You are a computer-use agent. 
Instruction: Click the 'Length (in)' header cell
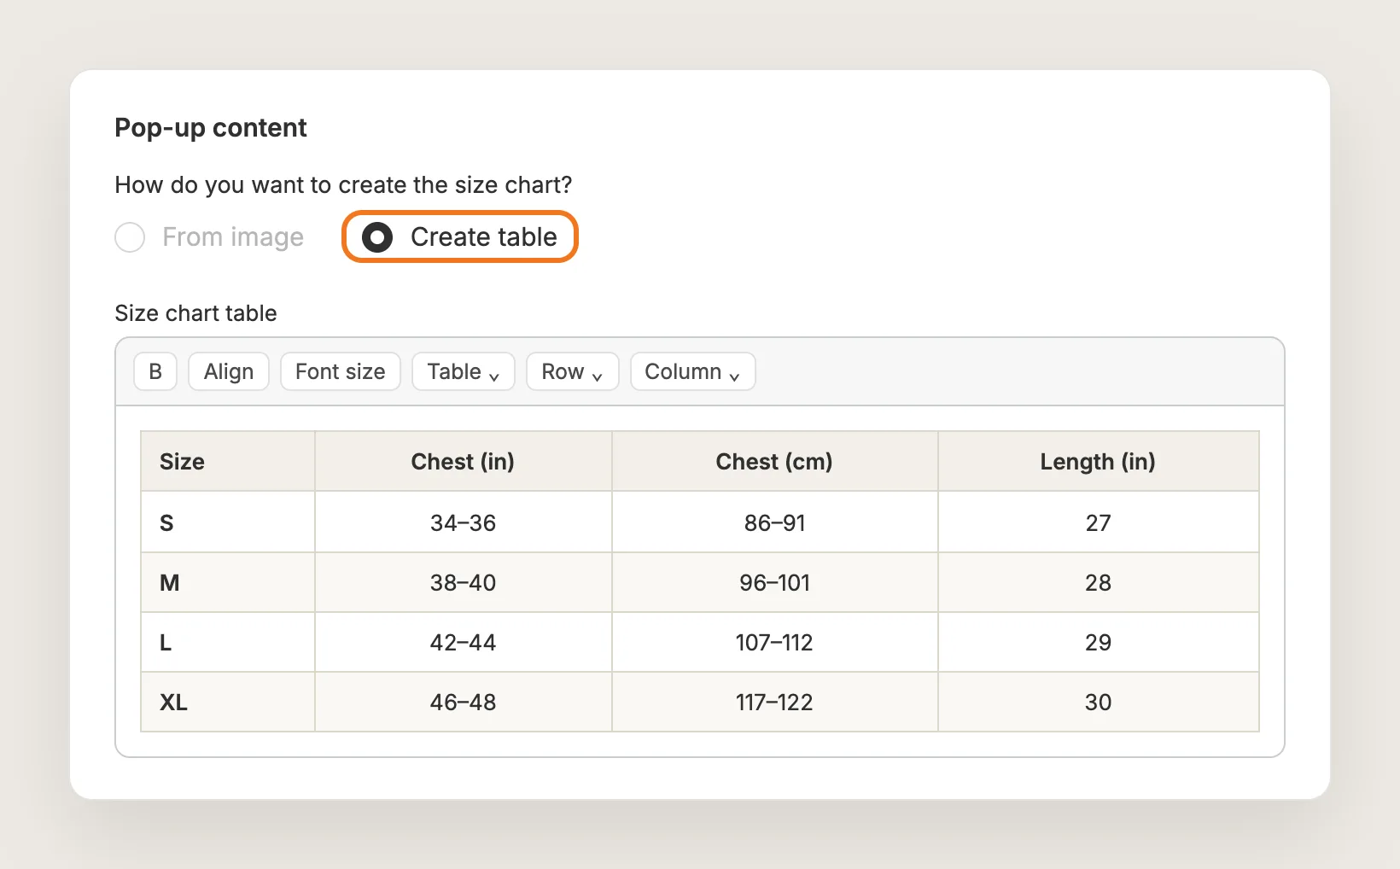click(1099, 462)
